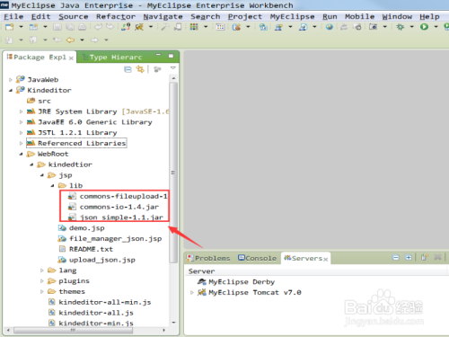The width and height of the screenshot is (449, 337).
Task: Click the Forward navigation arrow in the toolbar
Action: click(94, 40)
